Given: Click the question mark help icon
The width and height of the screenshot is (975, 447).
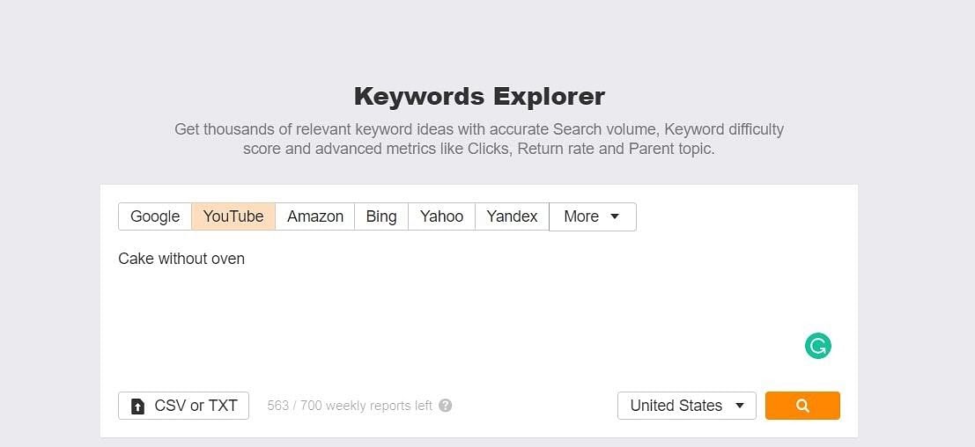Looking at the screenshot, I should click(446, 406).
